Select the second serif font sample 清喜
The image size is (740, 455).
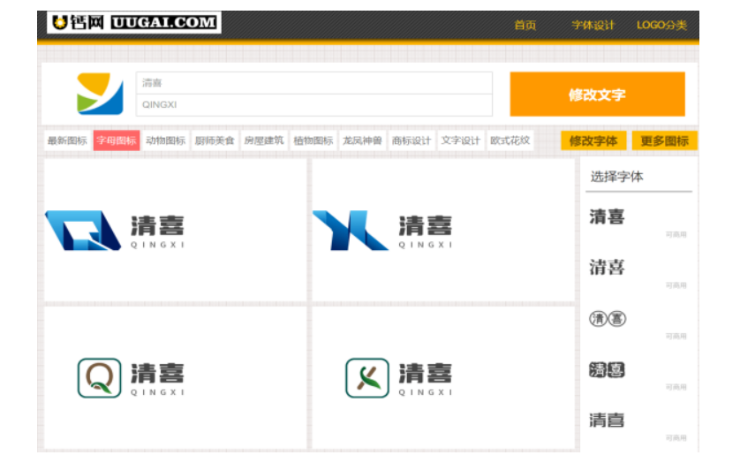(607, 267)
